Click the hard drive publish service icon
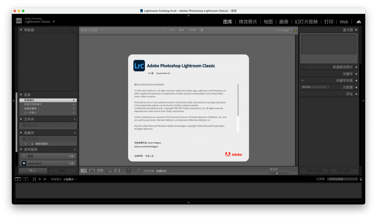The width and height of the screenshot is (377, 220). pyautogui.click(x=24, y=156)
